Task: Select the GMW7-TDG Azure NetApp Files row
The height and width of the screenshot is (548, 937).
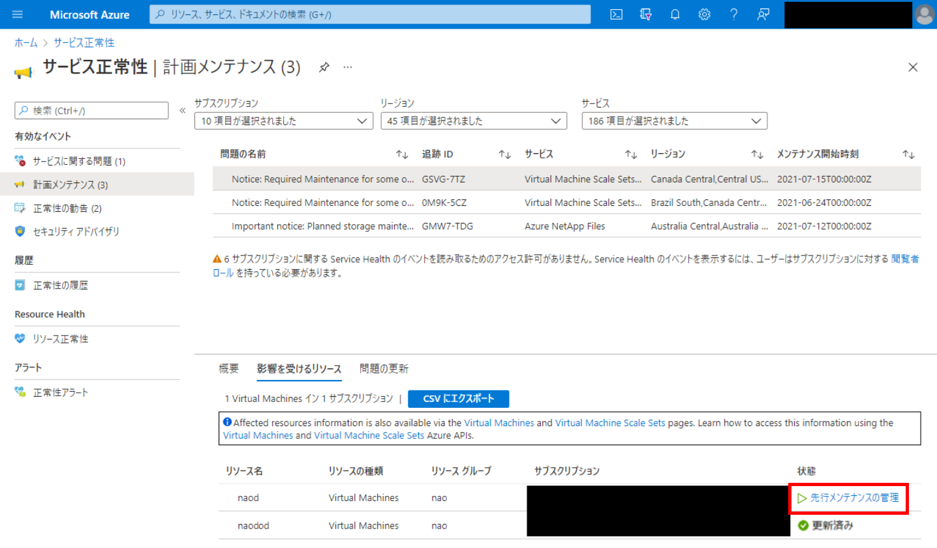Action: click(x=566, y=226)
